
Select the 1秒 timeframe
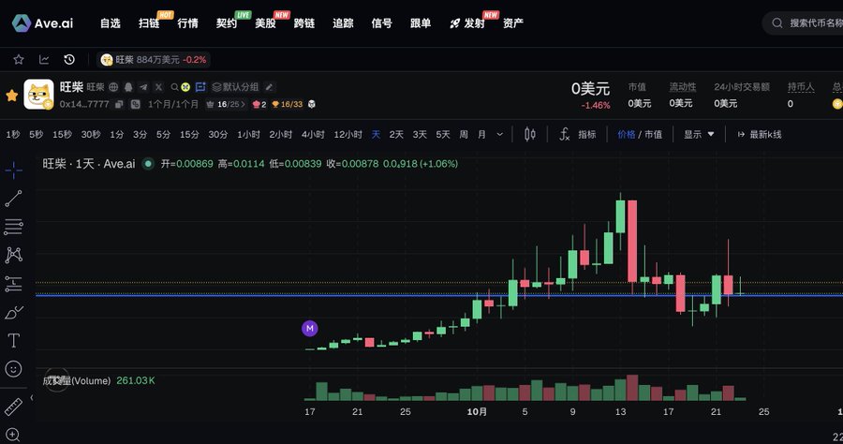[x=13, y=134]
